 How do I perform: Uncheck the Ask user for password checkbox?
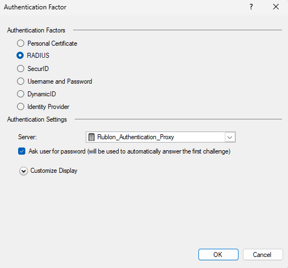point(21,151)
